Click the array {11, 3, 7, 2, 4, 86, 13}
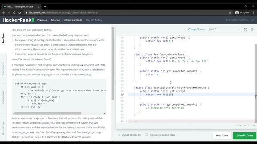The image size is (257, 144). tap(189, 61)
